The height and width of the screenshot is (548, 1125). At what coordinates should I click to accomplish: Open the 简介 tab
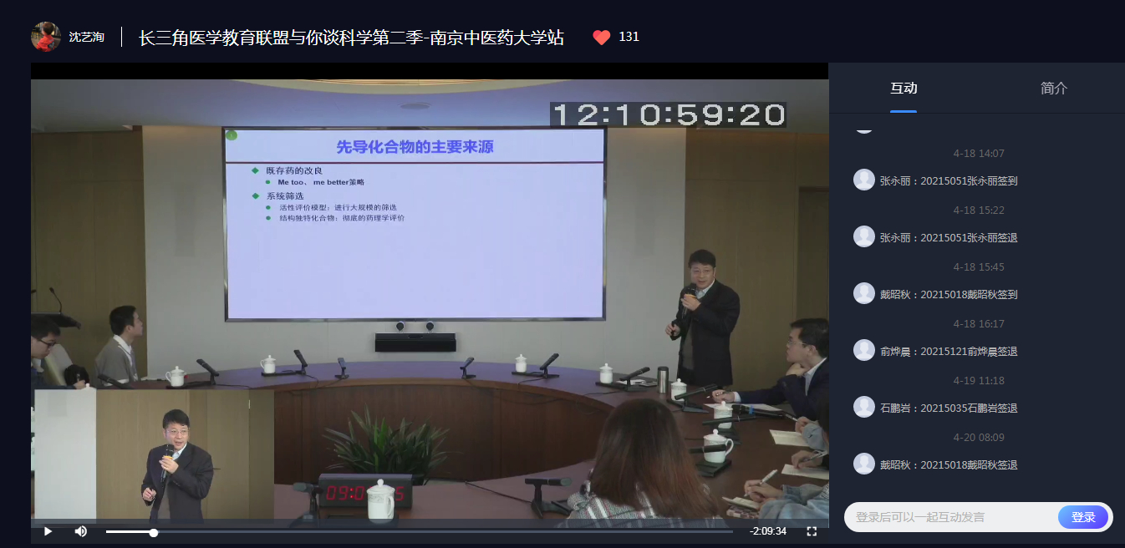pos(1054,89)
